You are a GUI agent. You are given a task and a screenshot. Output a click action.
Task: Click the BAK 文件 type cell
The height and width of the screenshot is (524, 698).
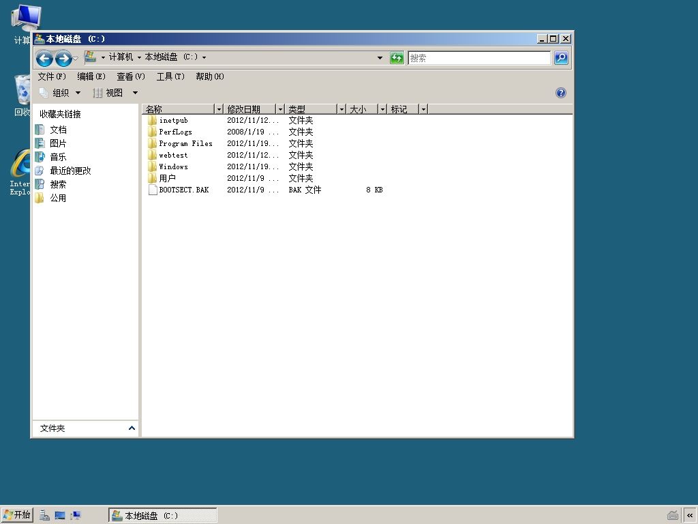pyautogui.click(x=305, y=190)
